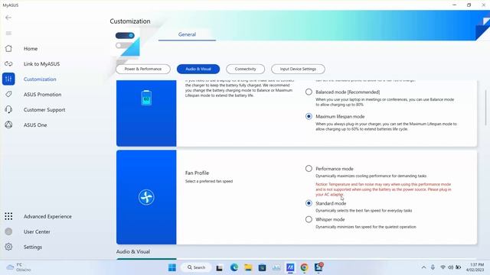Click the taskbar Search box
490x275 pixels.
pyautogui.click(x=196, y=267)
